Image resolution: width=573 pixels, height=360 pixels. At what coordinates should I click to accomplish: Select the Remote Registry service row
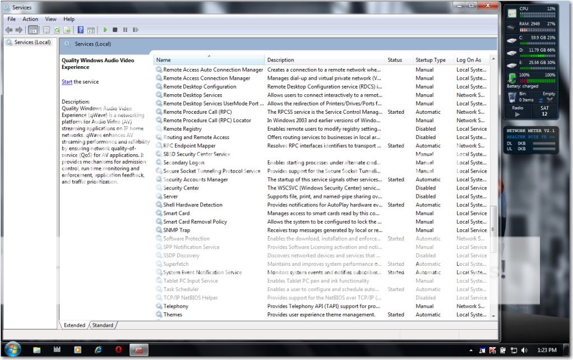click(x=322, y=129)
